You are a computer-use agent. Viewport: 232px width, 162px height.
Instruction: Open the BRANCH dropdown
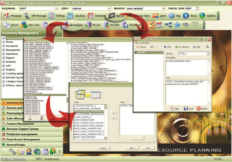point(163,9)
